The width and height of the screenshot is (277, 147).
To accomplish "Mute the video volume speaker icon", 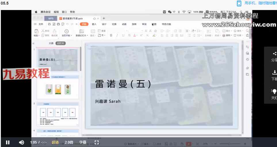I will coord(21,142).
